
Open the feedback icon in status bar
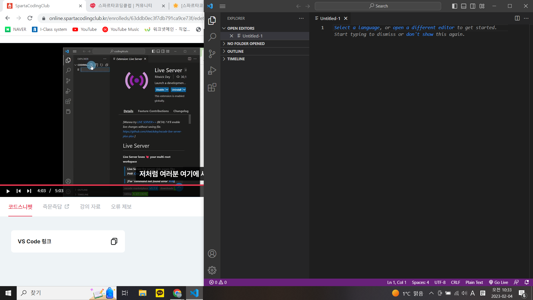click(516, 282)
